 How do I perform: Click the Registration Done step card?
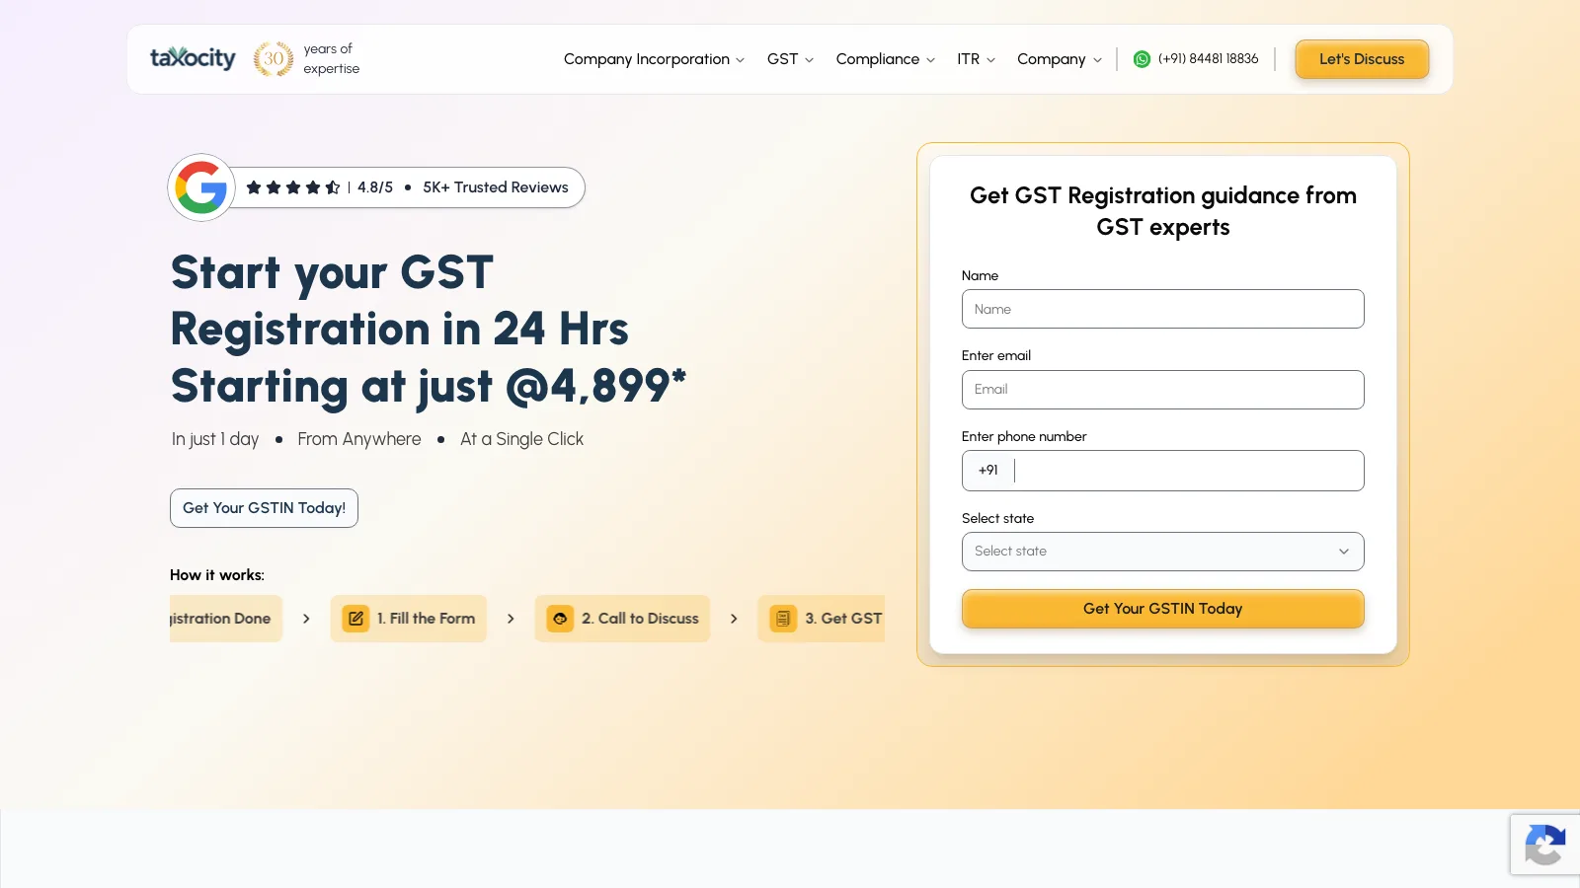(x=226, y=619)
